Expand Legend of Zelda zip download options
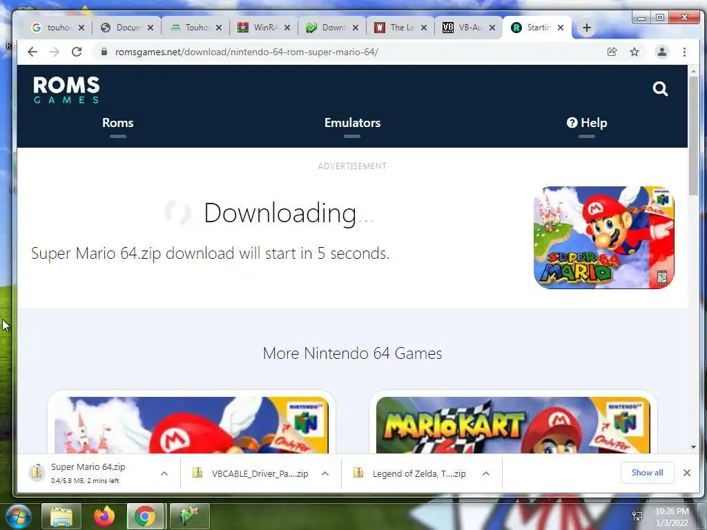707x530 pixels. coord(486,473)
